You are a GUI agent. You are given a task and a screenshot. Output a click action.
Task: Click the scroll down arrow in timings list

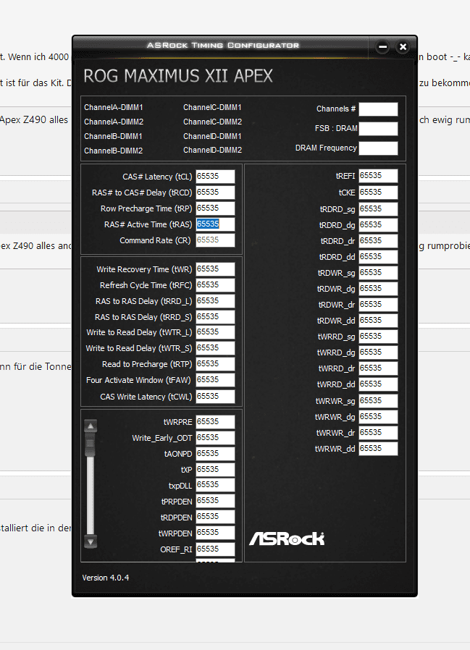click(x=91, y=541)
